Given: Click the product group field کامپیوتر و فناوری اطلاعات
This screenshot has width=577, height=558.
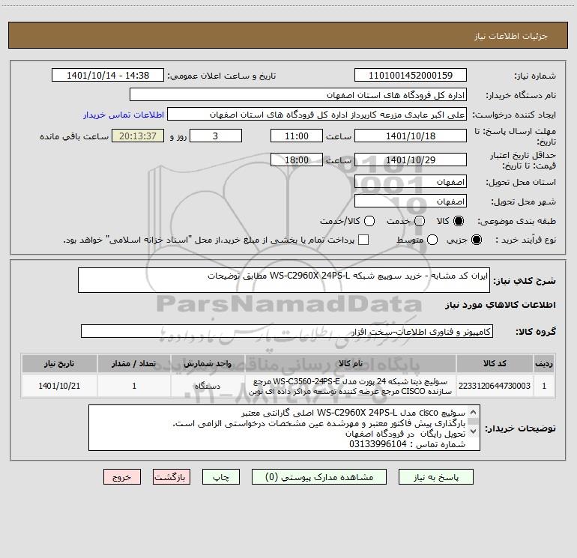Looking at the screenshot, I should tap(287, 331).
